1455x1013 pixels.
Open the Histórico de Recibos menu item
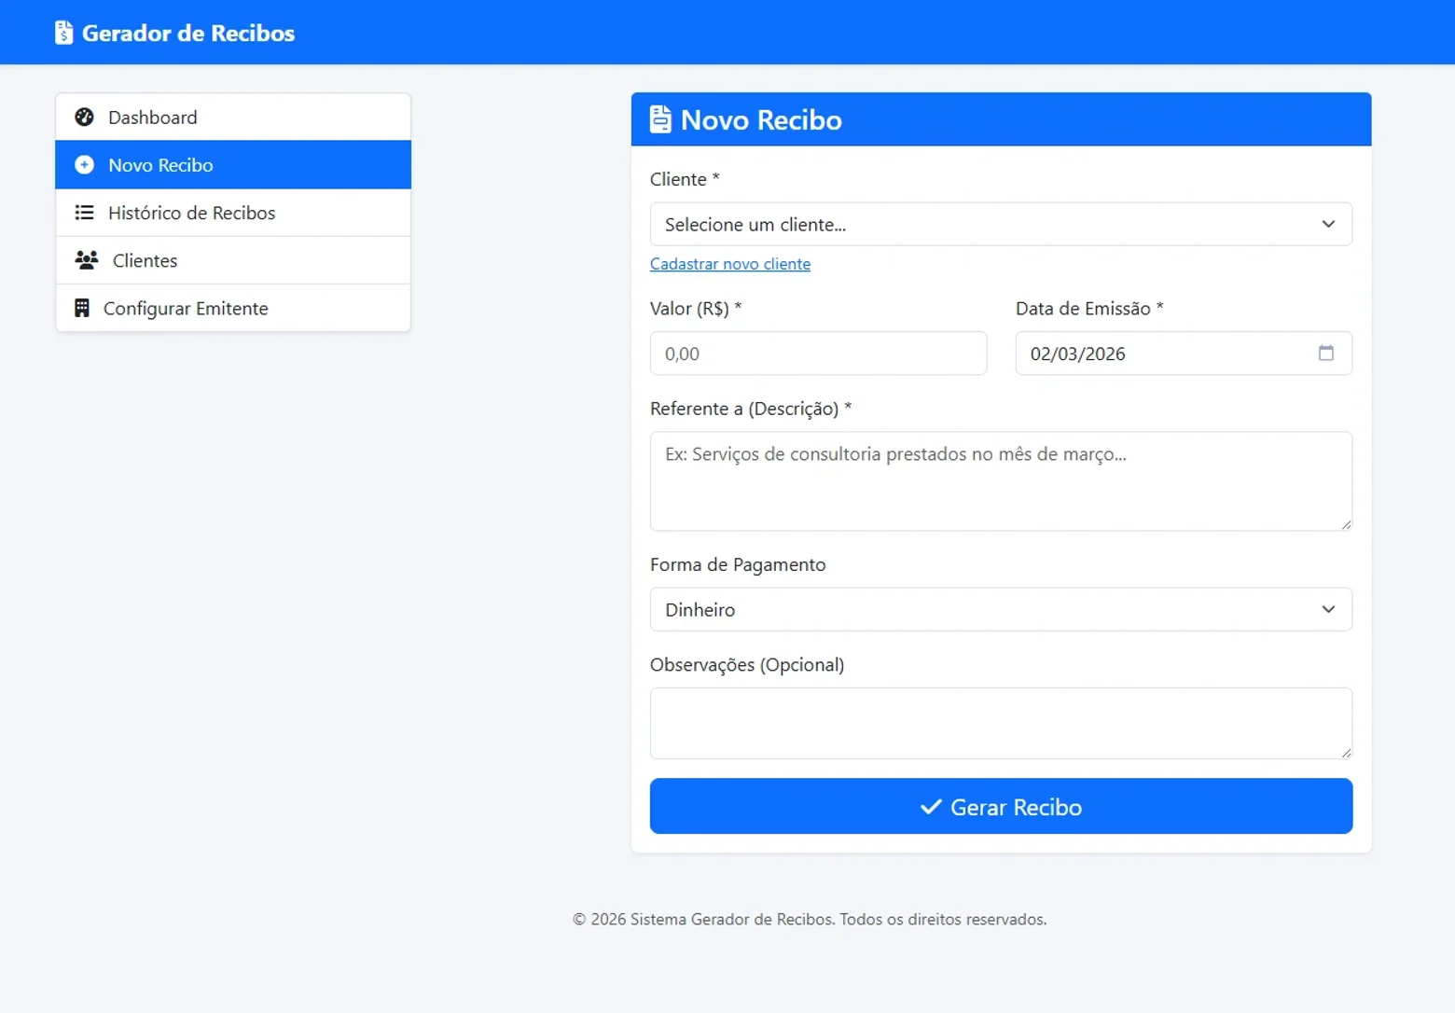tap(233, 213)
